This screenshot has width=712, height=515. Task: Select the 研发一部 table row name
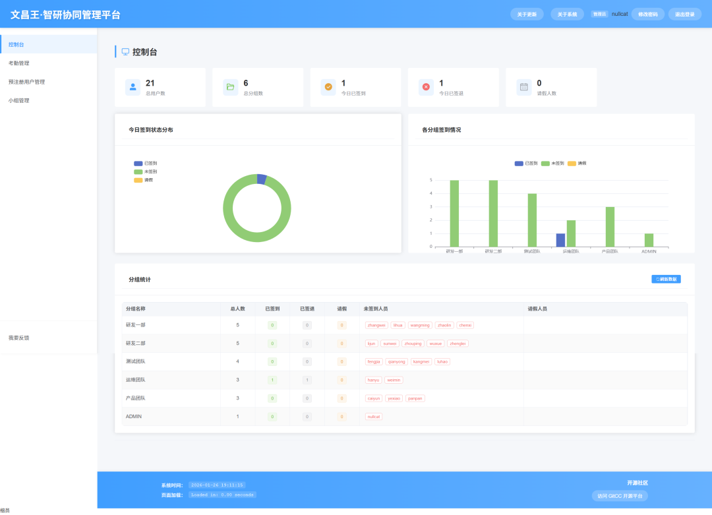(x=136, y=325)
